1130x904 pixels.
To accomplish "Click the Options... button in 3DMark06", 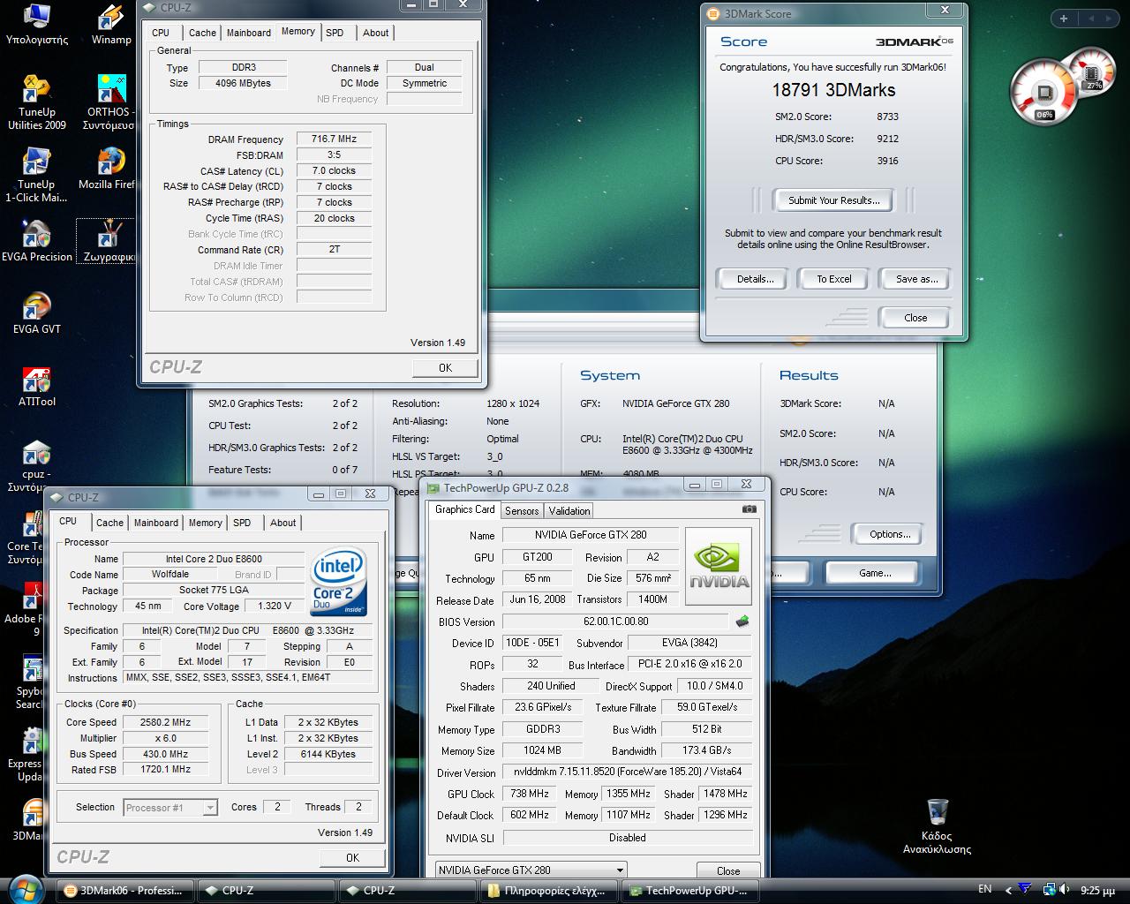I will tap(889, 534).
